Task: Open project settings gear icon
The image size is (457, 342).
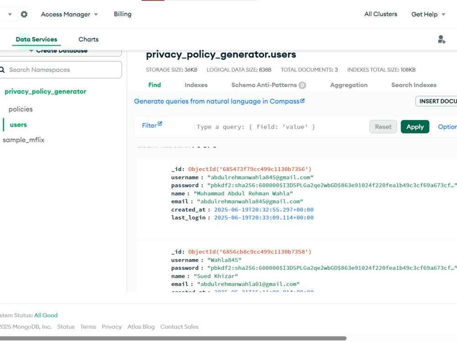Action: [x=24, y=14]
